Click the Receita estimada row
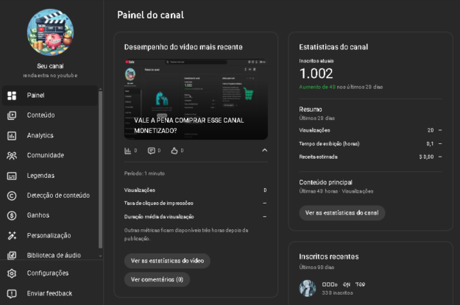Viewport: 460px width, 305px height. point(370,157)
